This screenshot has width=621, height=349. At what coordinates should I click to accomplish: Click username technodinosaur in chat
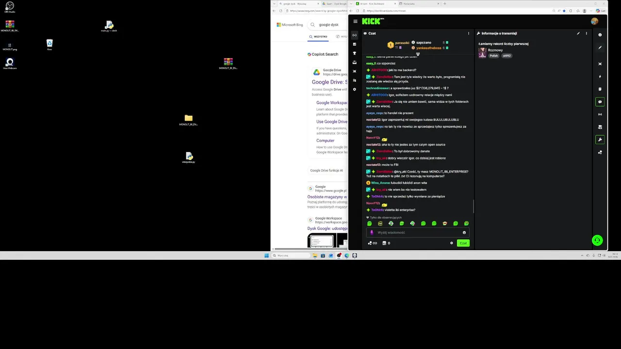tap(378, 88)
